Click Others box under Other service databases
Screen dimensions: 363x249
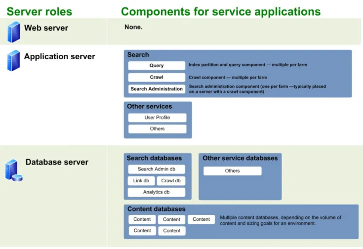233,171
